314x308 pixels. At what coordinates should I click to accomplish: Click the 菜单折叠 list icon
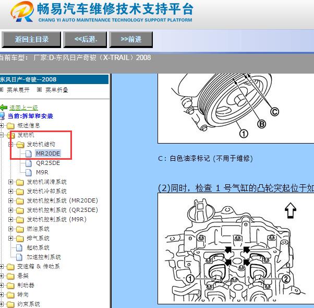(39, 90)
